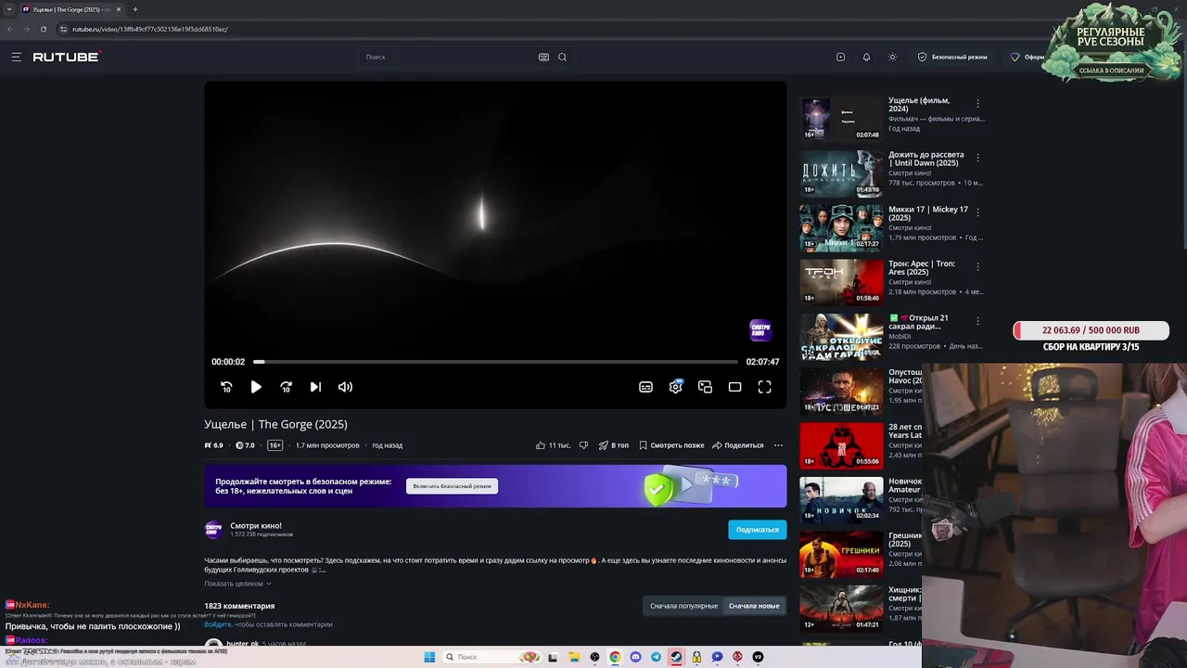
Task: Click the Windows taskbar search box
Action: click(x=491, y=657)
